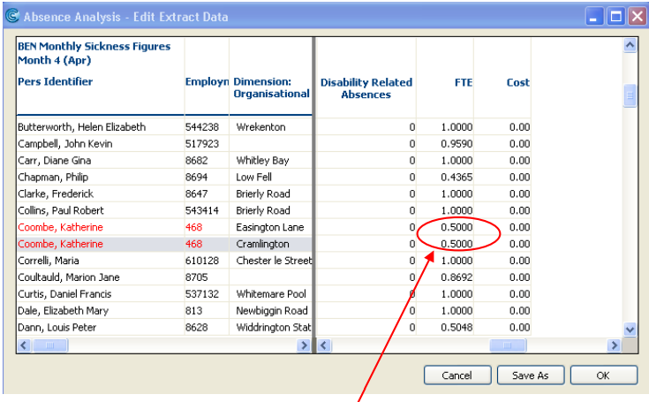Maximize the Absence Analysis window

pos(615,17)
